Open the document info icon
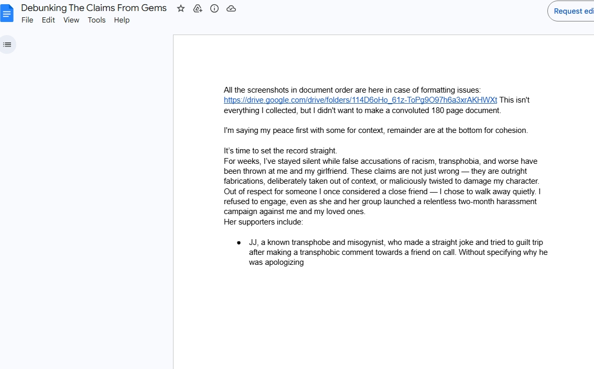 (x=214, y=8)
